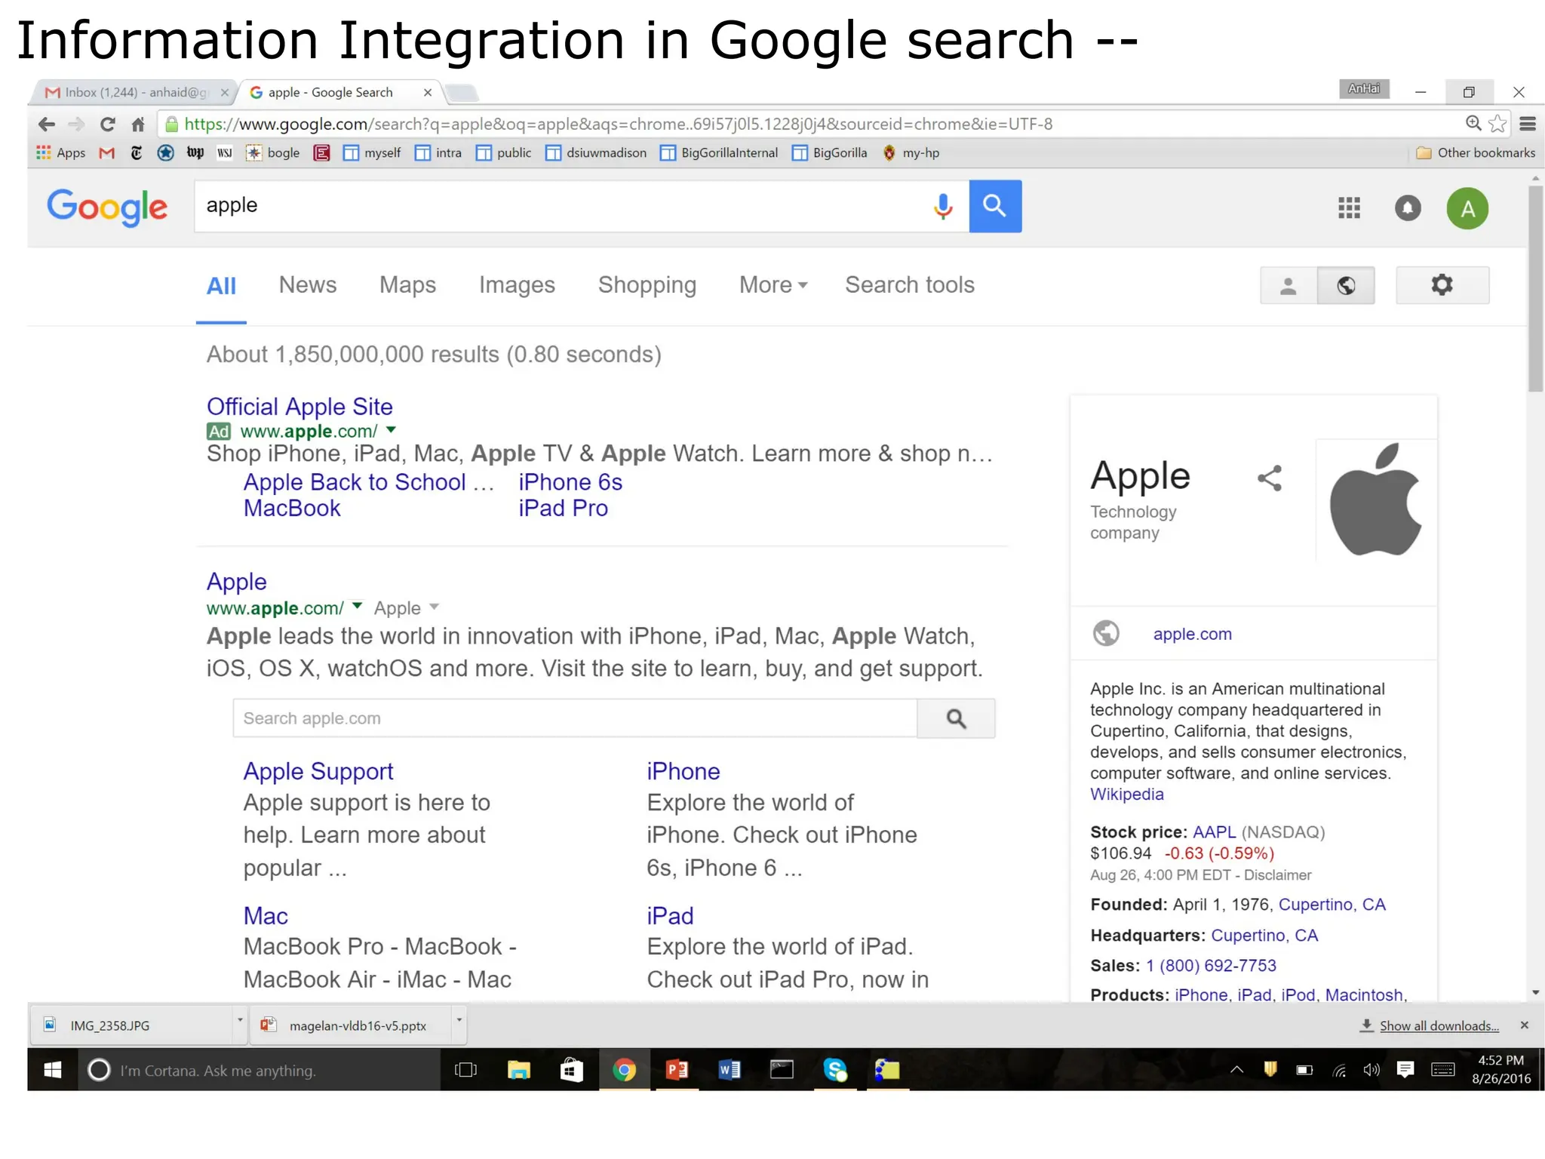Open the Cortana search box

[x=259, y=1070]
